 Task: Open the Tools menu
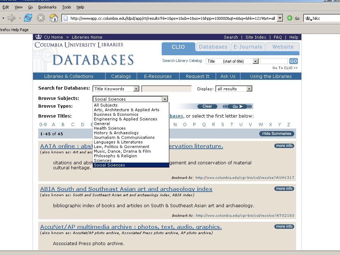67,7
